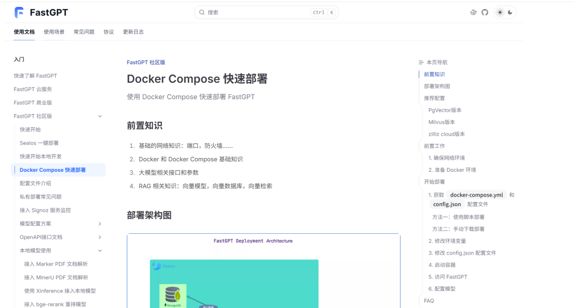Expand the OpenAPI接口文档 chevron
The height and width of the screenshot is (308, 573).
(100, 237)
